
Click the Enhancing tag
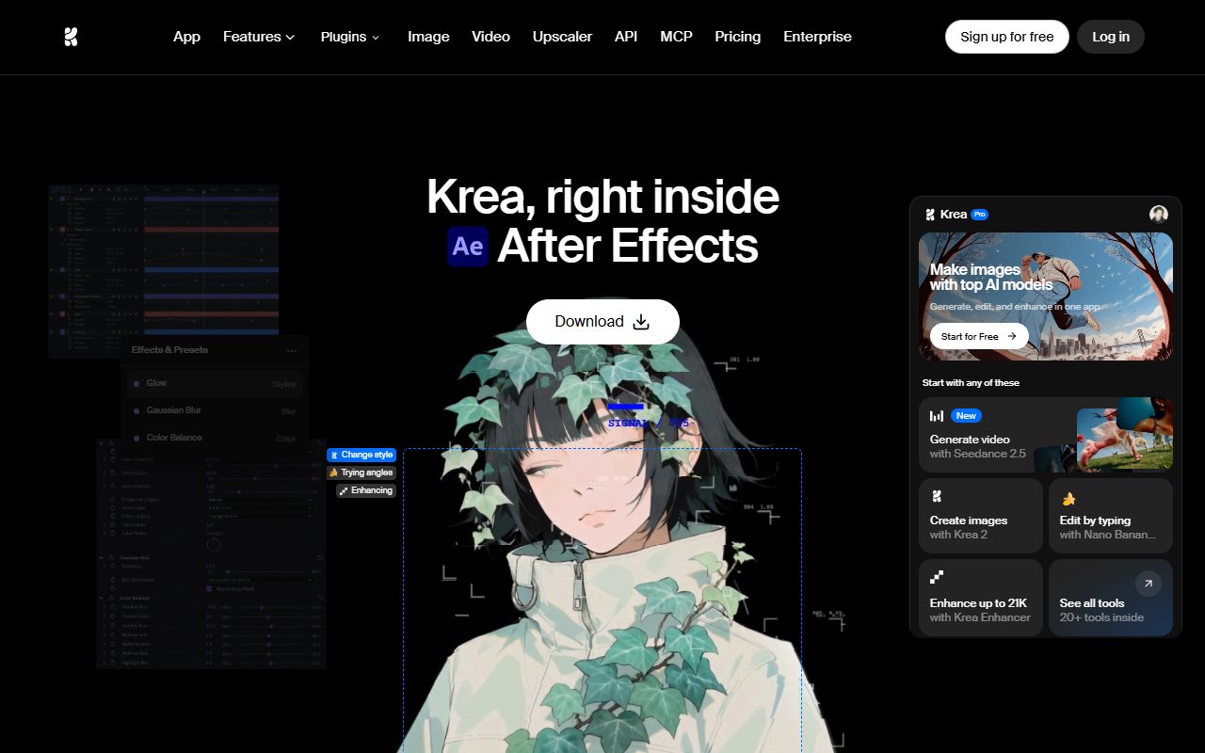click(x=366, y=490)
